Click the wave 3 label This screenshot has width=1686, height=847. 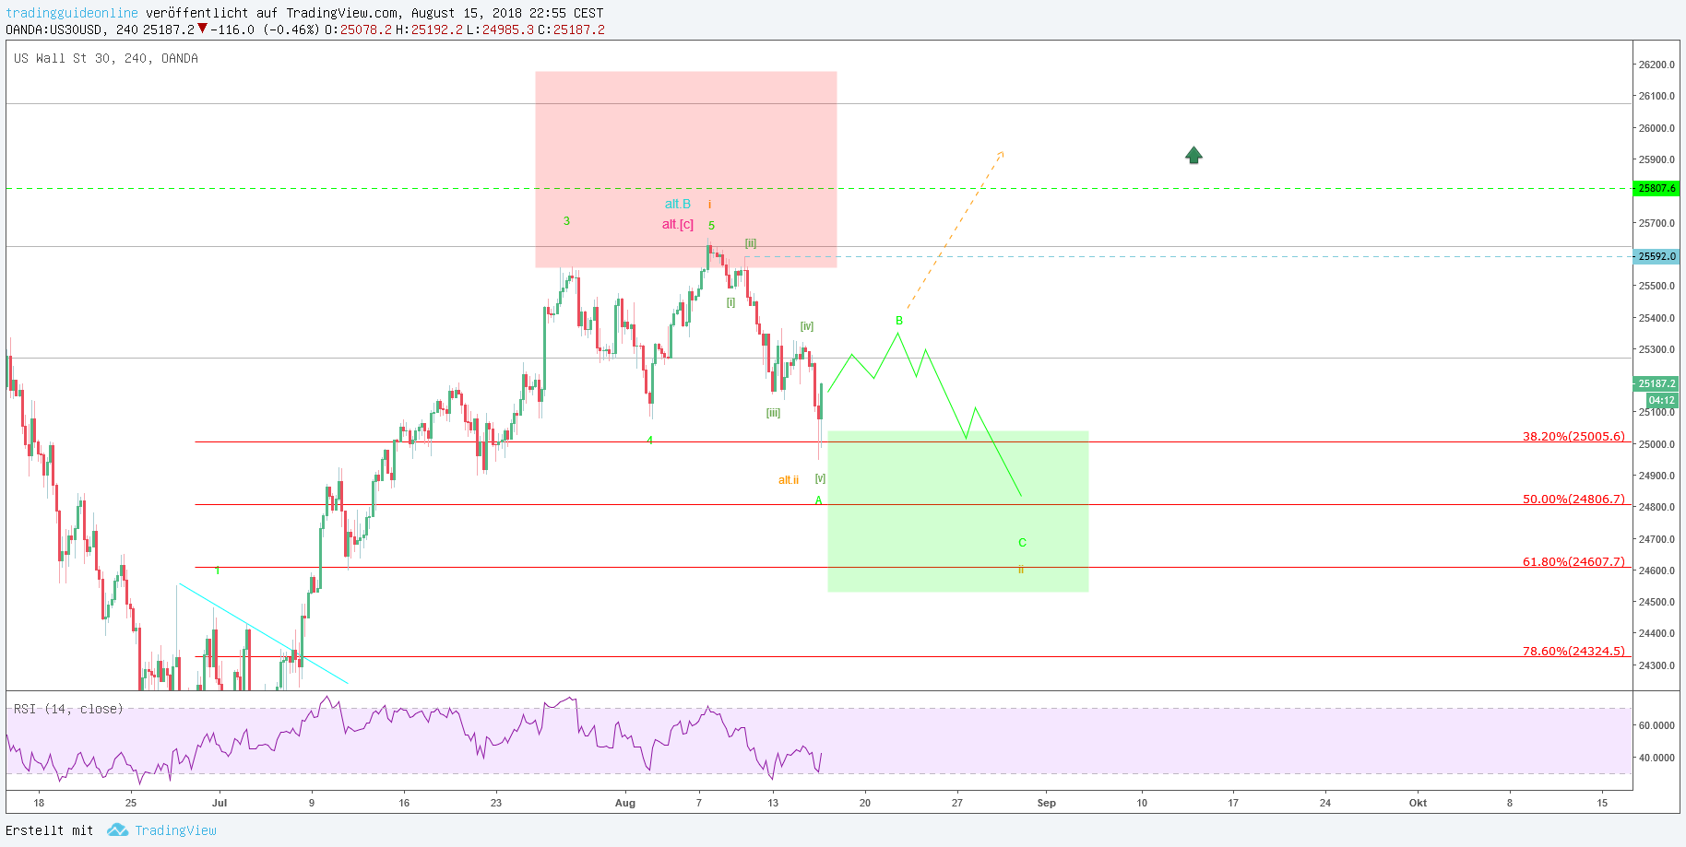566,221
